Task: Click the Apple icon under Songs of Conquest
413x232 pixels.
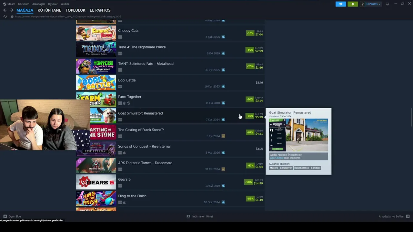Action: [124, 153]
